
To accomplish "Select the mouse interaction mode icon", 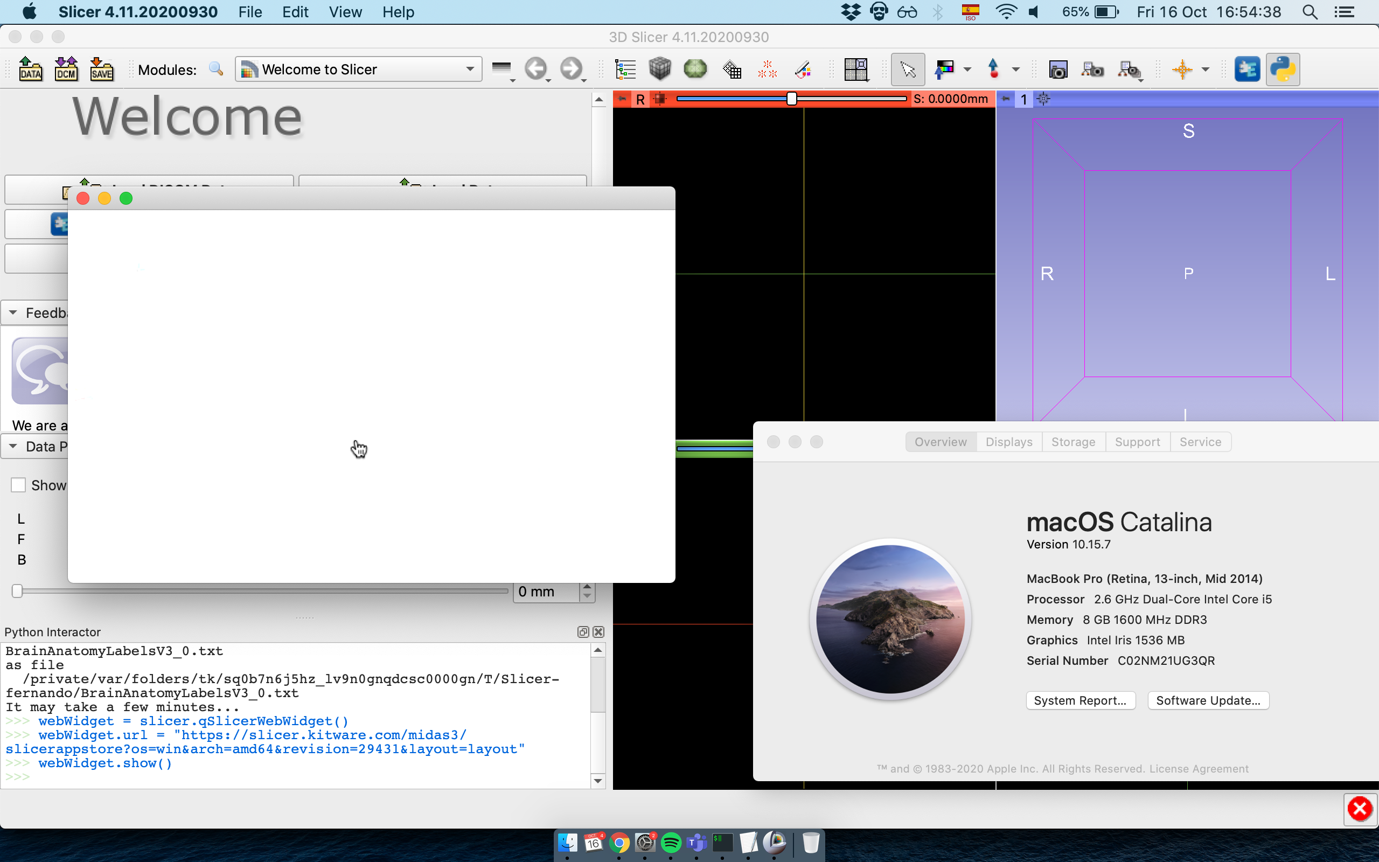I will pos(907,69).
